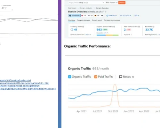Click Authority Score value 41
The image size is (160, 128).
[76, 30]
